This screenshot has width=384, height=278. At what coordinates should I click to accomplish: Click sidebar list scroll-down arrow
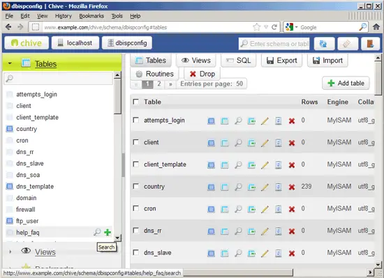click(x=117, y=238)
